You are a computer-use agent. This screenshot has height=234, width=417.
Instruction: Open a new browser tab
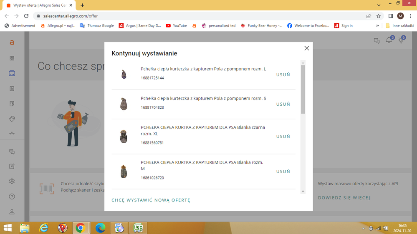coord(82,5)
